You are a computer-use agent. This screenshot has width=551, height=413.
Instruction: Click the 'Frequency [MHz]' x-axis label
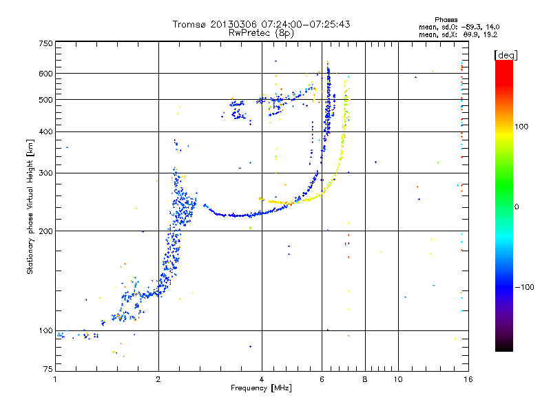[x=261, y=388]
